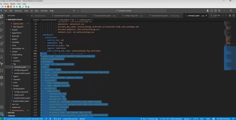This screenshot has height=120, width=236.
Task: Open the Manage gear menu
Action: pyautogui.click(x=2, y=114)
